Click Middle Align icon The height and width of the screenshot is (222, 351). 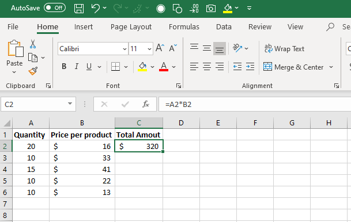(x=207, y=48)
